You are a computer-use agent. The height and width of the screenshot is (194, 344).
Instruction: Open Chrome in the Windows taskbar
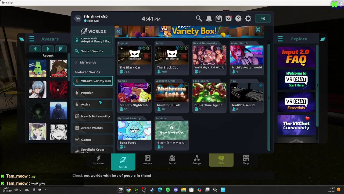tap(128, 190)
